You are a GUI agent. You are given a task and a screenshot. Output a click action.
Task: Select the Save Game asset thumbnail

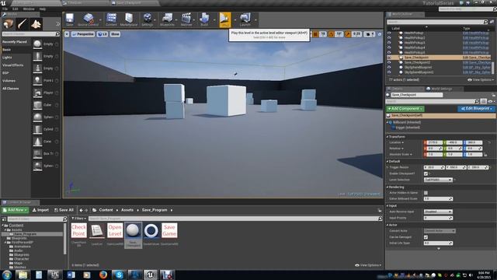click(169, 230)
